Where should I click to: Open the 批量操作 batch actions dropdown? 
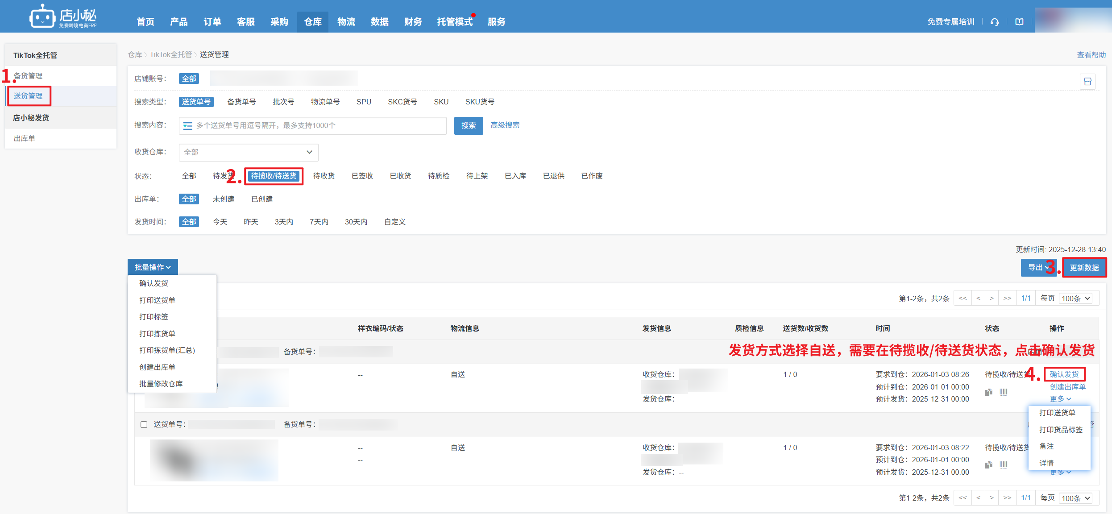tap(153, 267)
